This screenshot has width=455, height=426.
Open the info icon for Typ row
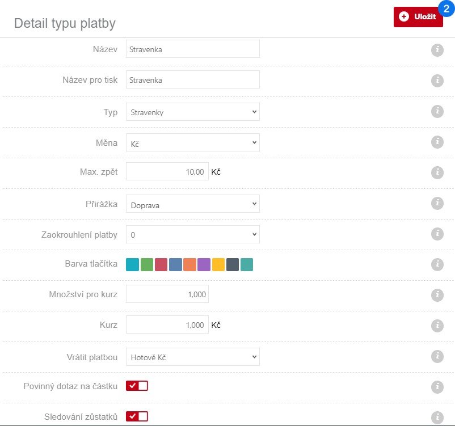click(437, 111)
